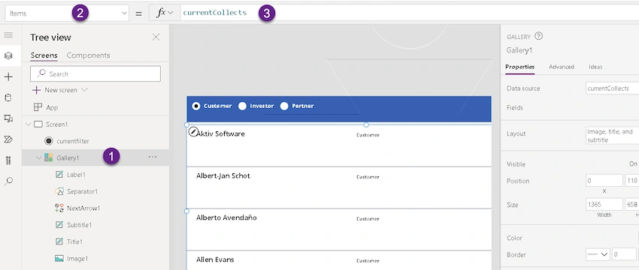
Task: Open the Gallery help question icon
Action: 538,36
